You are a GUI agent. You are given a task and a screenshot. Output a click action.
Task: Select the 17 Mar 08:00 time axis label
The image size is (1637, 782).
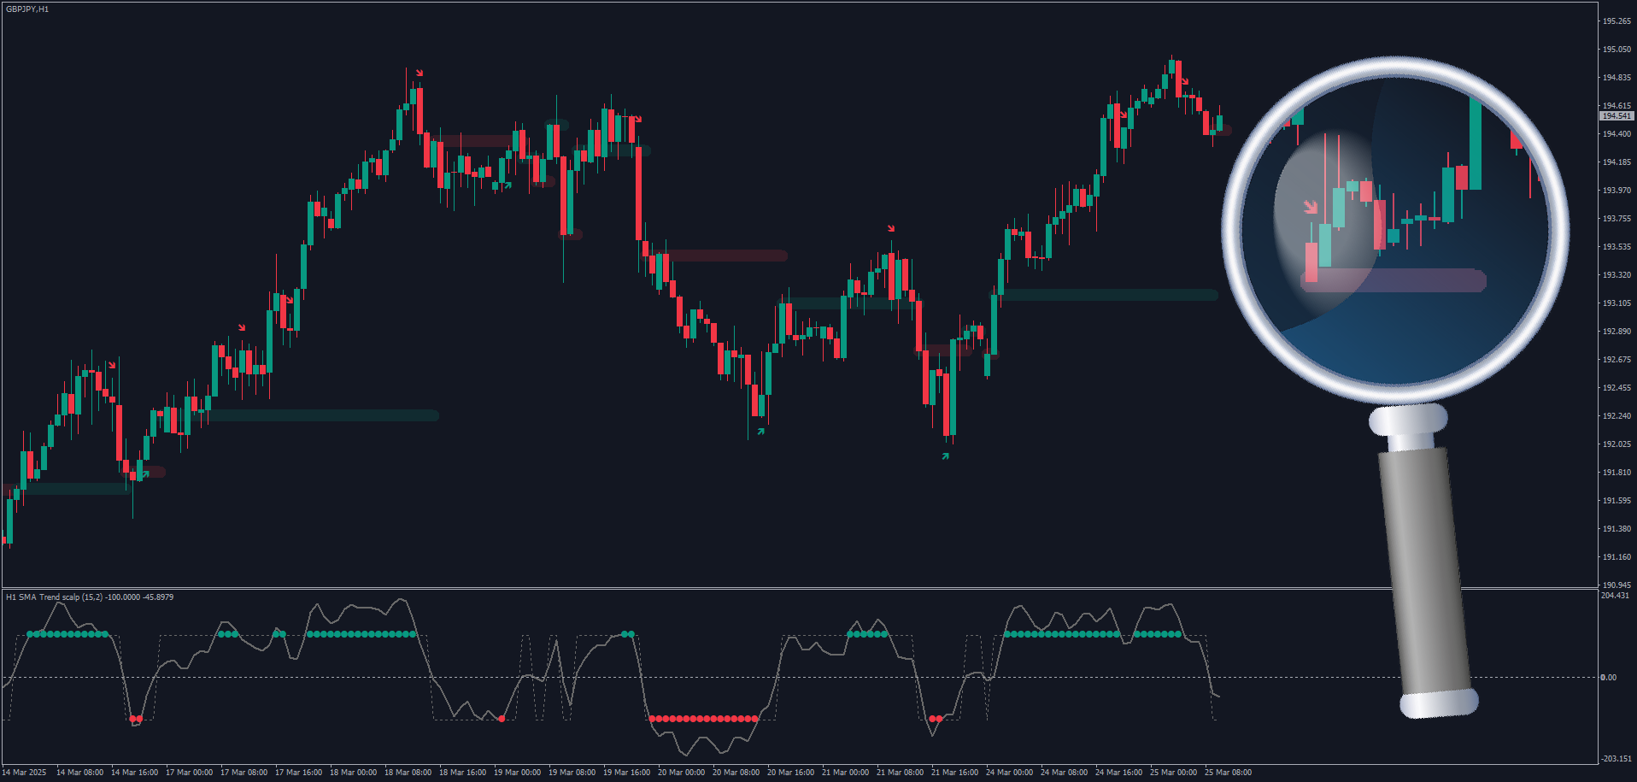tap(244, 773)
